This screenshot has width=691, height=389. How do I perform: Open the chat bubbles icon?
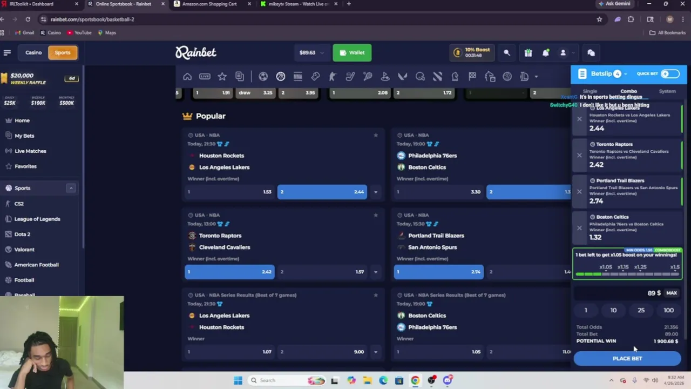click(591, 52)
